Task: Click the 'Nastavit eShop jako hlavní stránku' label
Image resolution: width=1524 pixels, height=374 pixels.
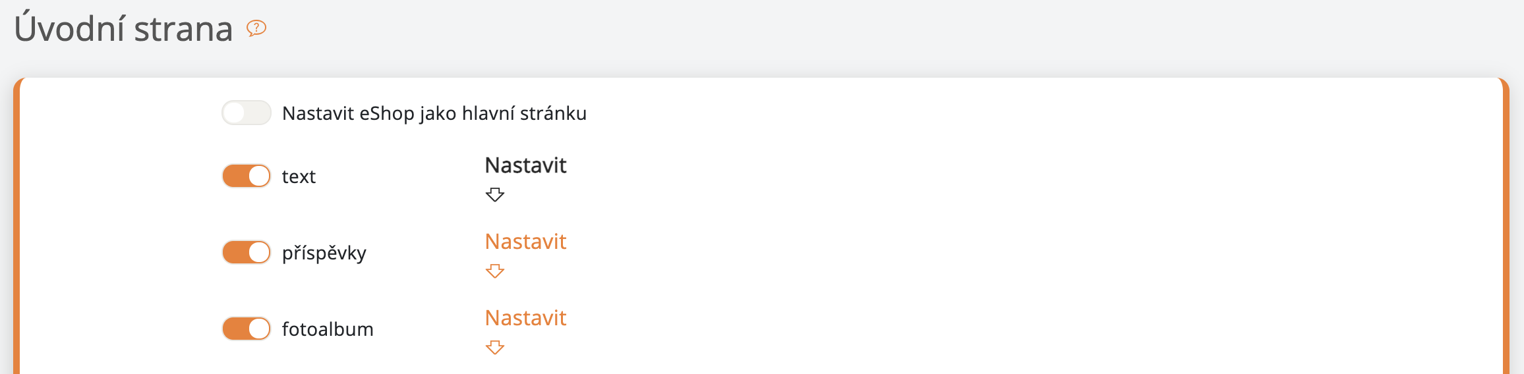Action: point(434,113)
